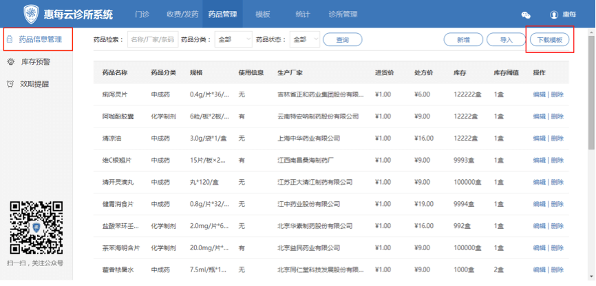Delete the 茶苯海明含片 row
The width and height of the screenshot is (596, 286).
coord(557,248)
